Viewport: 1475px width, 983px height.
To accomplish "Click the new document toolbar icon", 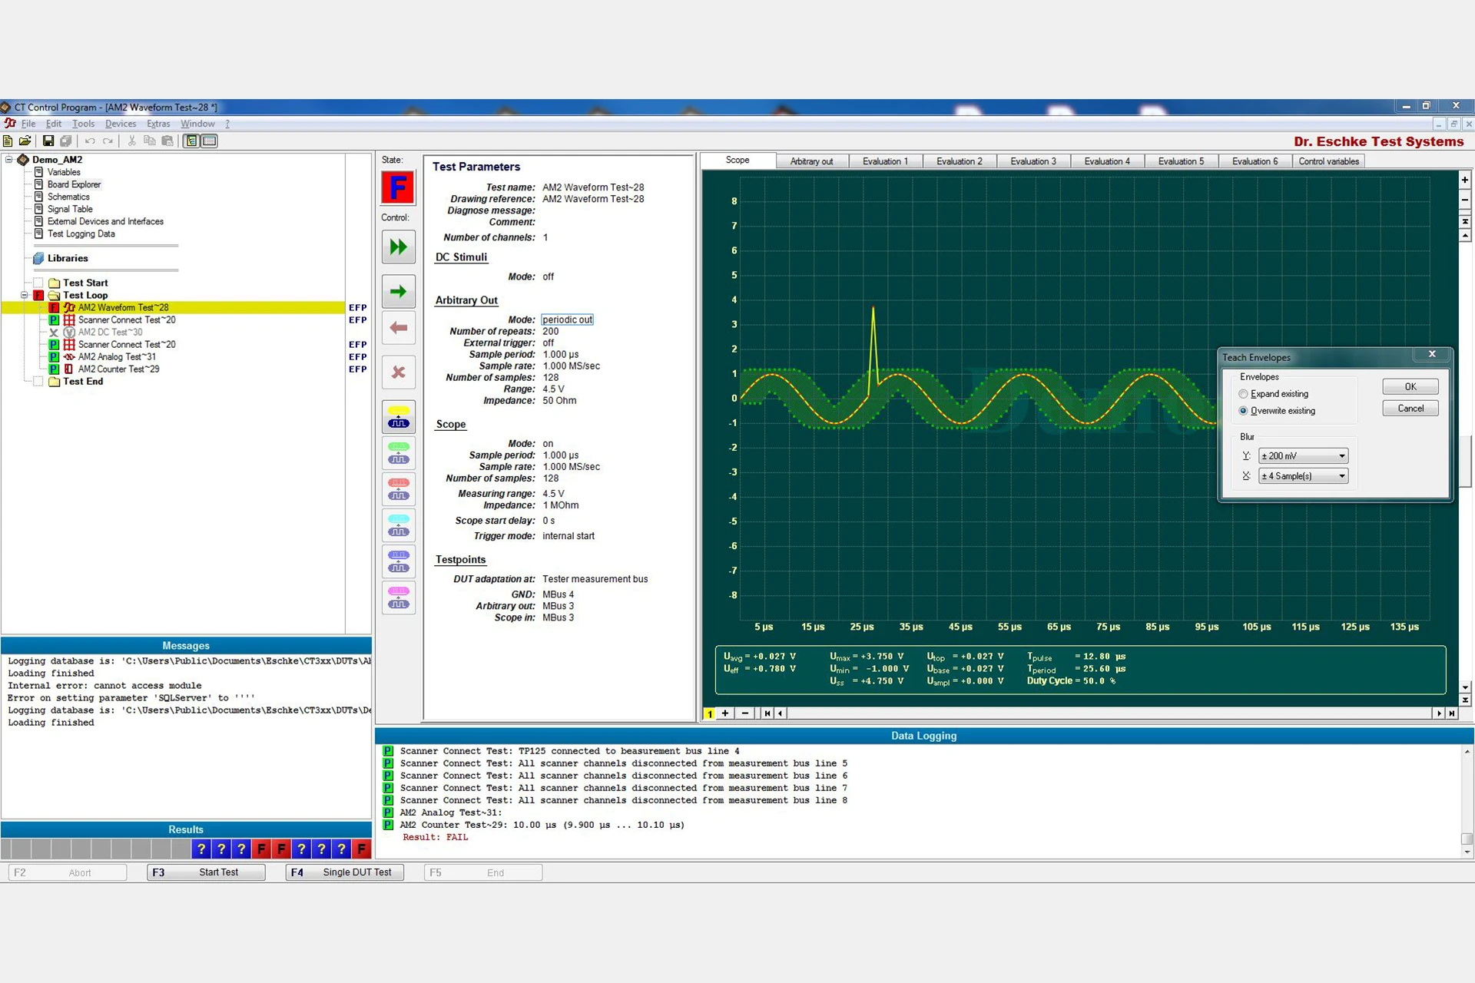I will pos(8,141).
